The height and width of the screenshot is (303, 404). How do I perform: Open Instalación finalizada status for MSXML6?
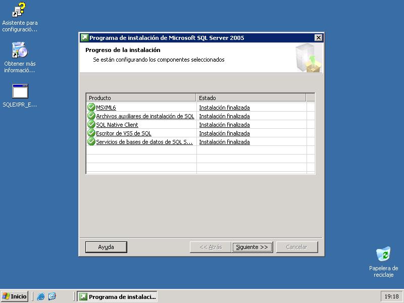coord(224,108)
